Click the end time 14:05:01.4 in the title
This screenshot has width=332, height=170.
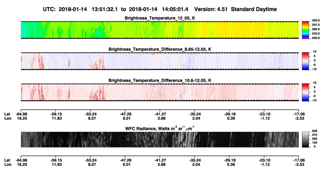click(175, 9)
